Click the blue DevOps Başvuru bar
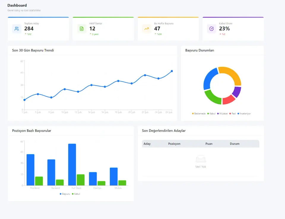The height and width of the screenshot is (219, 285). point(93,179)
